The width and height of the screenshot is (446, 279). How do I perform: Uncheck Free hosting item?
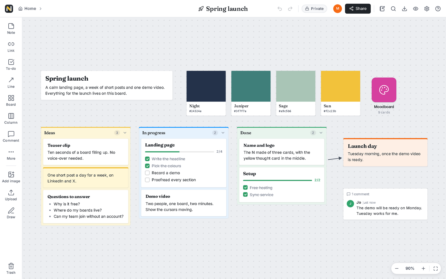coord(245,187)
